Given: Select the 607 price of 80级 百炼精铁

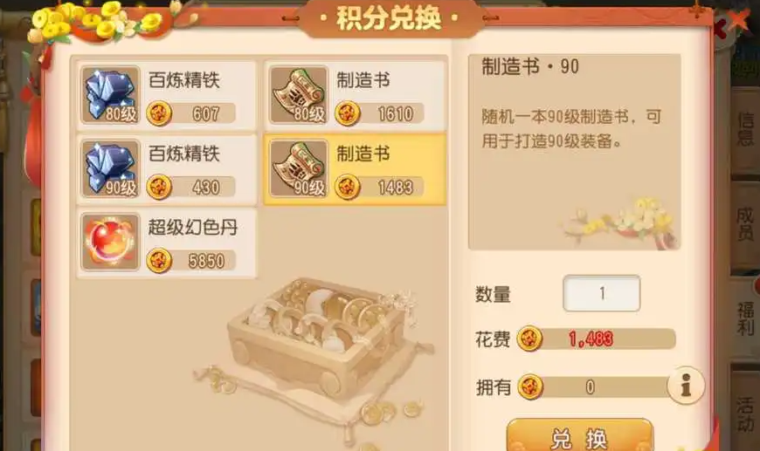Looking at the screenshot, I should [x=205, y=113].
